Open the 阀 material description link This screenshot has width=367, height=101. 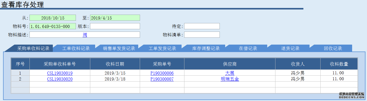pos(85,35)
